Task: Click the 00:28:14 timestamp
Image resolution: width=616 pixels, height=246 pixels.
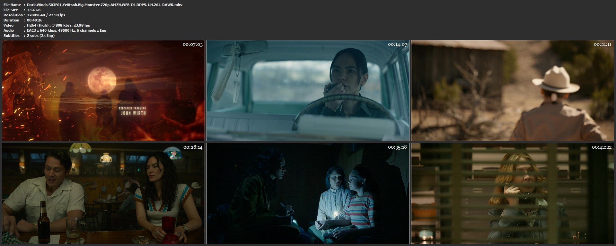Action: (x=192, y=147)
